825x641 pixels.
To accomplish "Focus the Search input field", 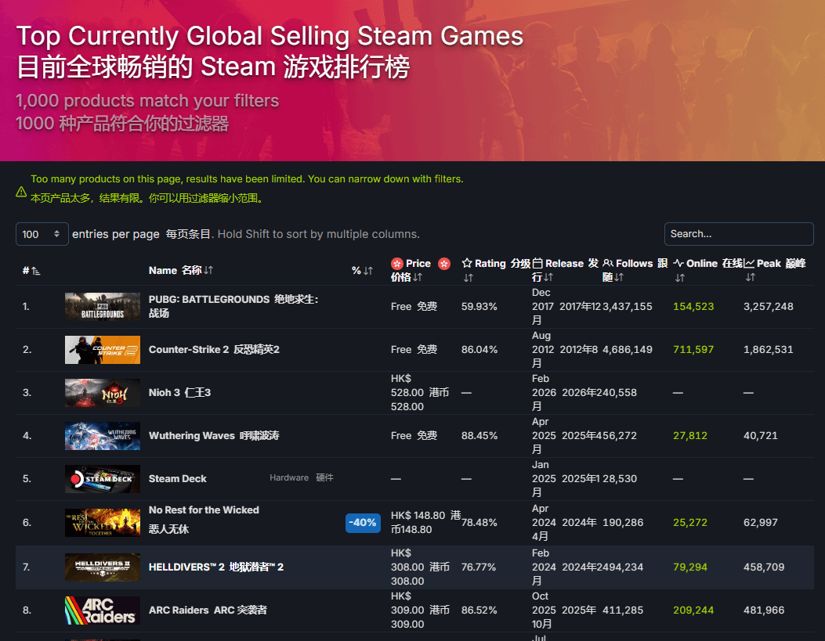I will (738, 234).
